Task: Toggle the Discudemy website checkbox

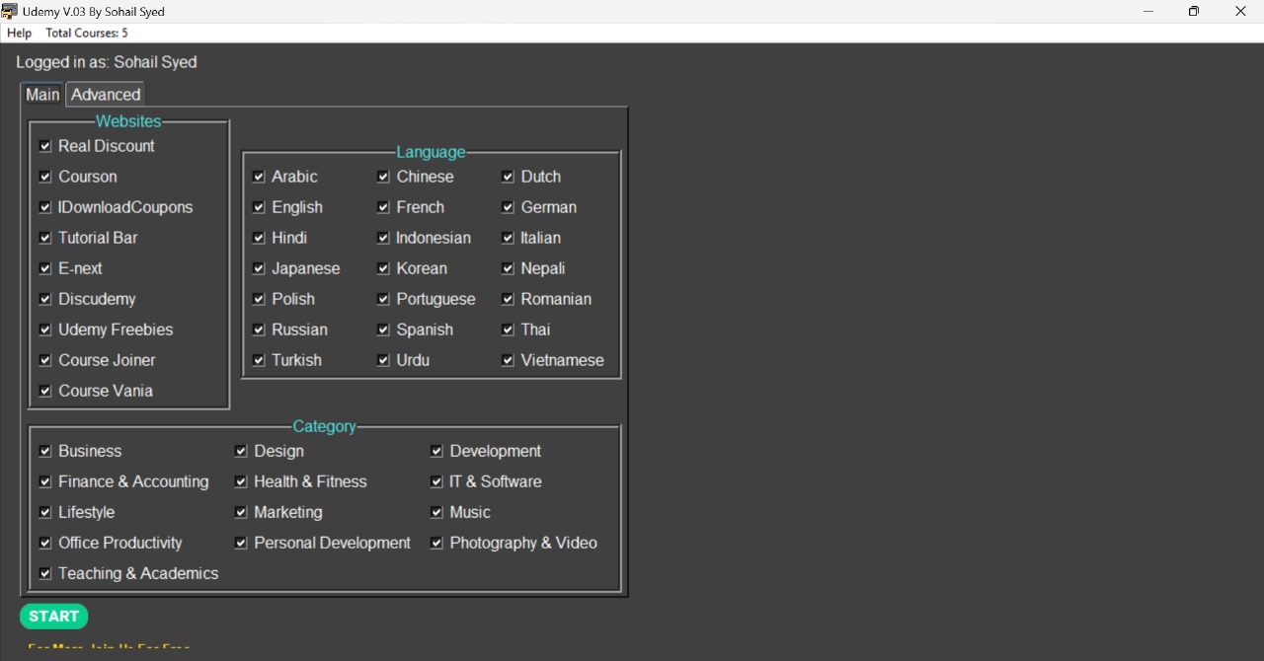Action: point(45,299)
